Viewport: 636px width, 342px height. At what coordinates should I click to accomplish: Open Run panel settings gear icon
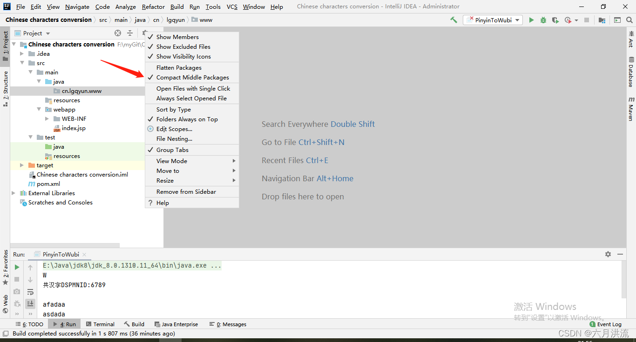point(608,254)
